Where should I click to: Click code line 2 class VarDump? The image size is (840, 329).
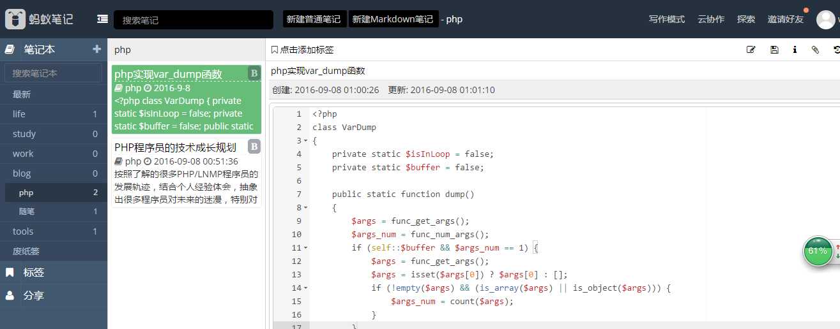(344, 128)
